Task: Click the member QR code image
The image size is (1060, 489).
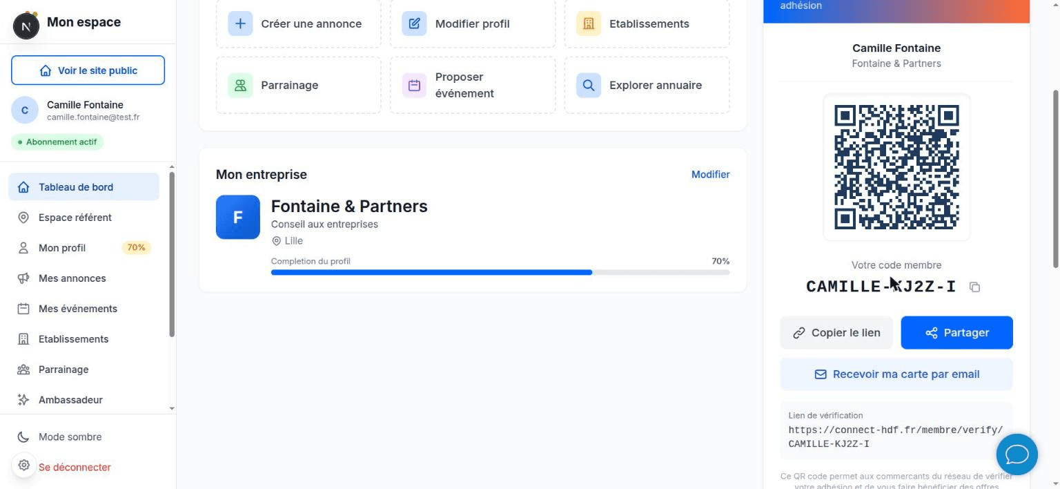Action: (x=896, y=167)
